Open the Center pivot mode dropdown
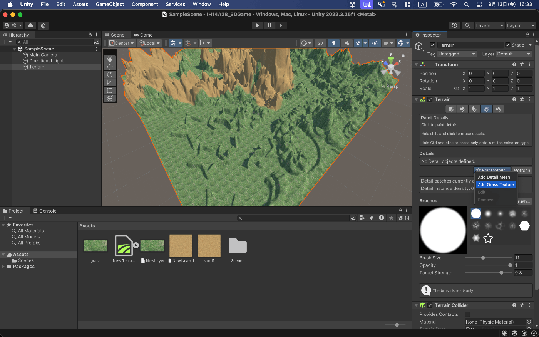Viewport: 539px width, 337px height. click(122, 43)
